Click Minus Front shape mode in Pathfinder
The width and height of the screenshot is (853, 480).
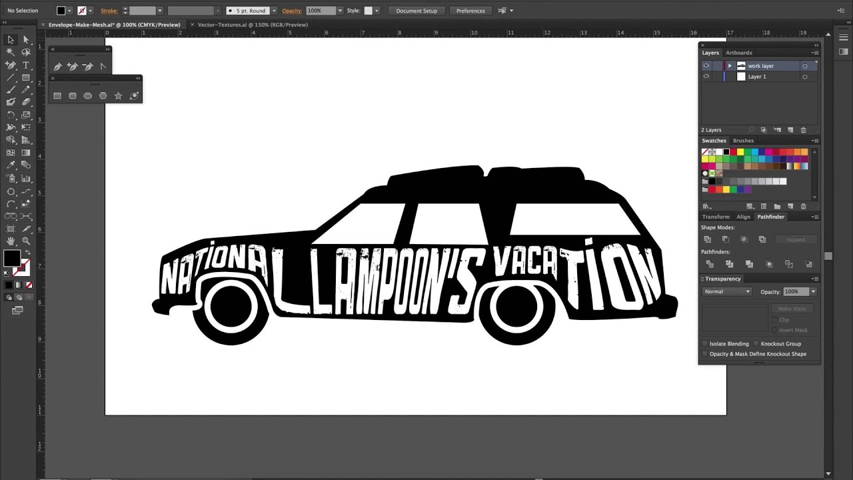tap(726, 239)
